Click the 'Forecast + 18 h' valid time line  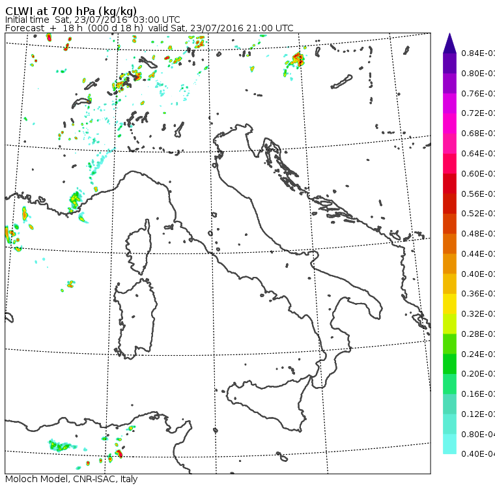coord(149,28)
